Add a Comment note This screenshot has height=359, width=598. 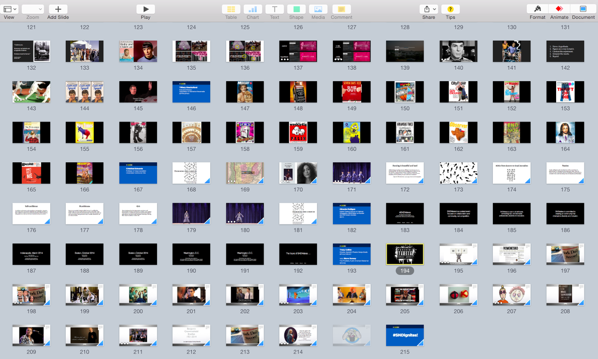[x=341, y=9]
